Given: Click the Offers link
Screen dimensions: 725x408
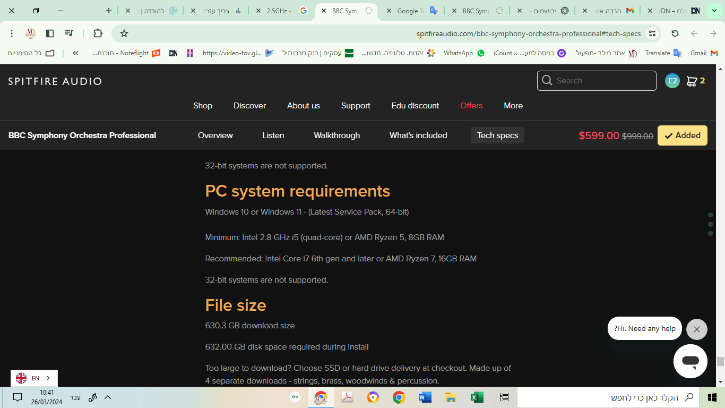Looking at the screenshot, I should tap(471, 106).
